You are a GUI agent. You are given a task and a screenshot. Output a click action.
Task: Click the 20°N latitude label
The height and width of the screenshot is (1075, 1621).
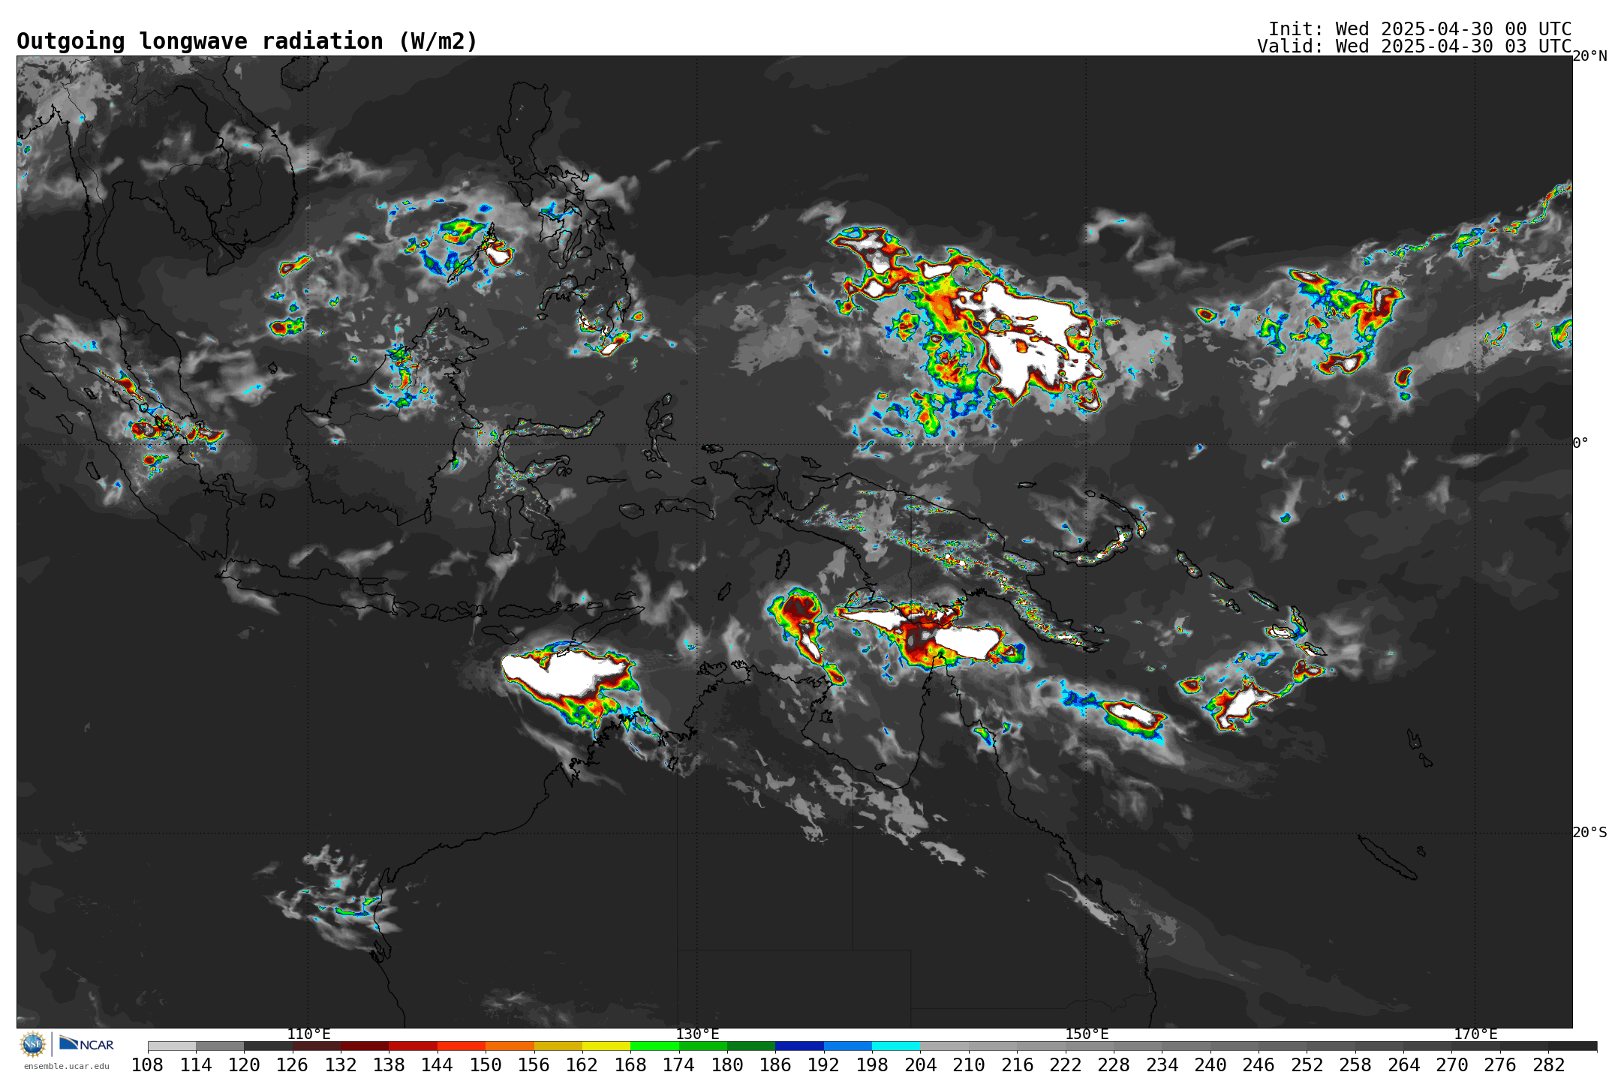pyautogui.click(x=1589, y=56)
